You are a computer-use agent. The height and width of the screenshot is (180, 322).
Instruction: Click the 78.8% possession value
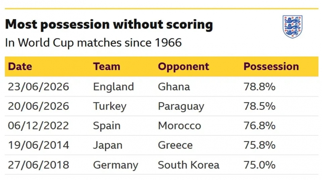pyautogui.click(x=259, y=87)
